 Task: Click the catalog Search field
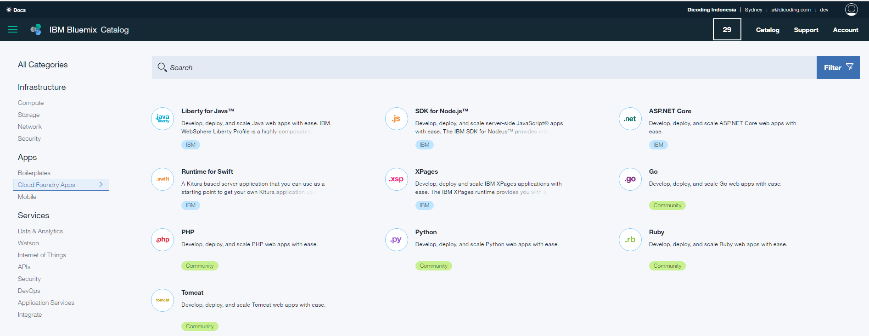click(482, 67)
